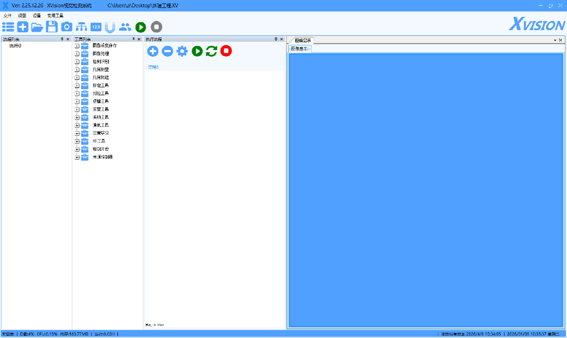Viewport: 567px width, 338px height.
Task: Toggle auto-hide pin on 流程列表 panel
Action: [62, 39]
